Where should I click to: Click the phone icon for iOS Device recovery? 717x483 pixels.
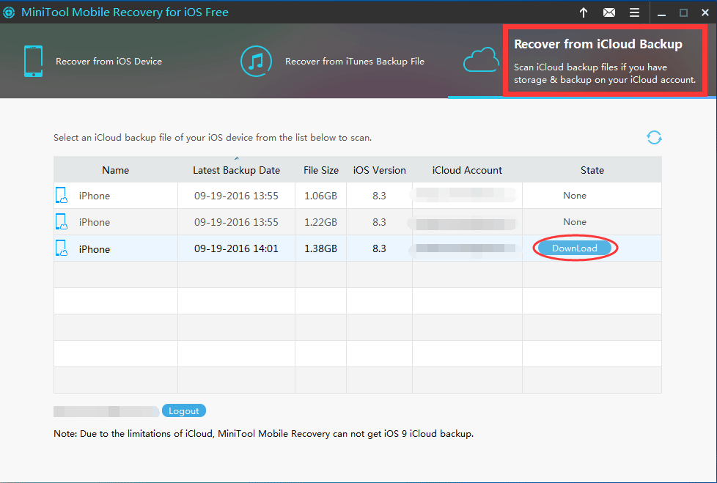34,62
